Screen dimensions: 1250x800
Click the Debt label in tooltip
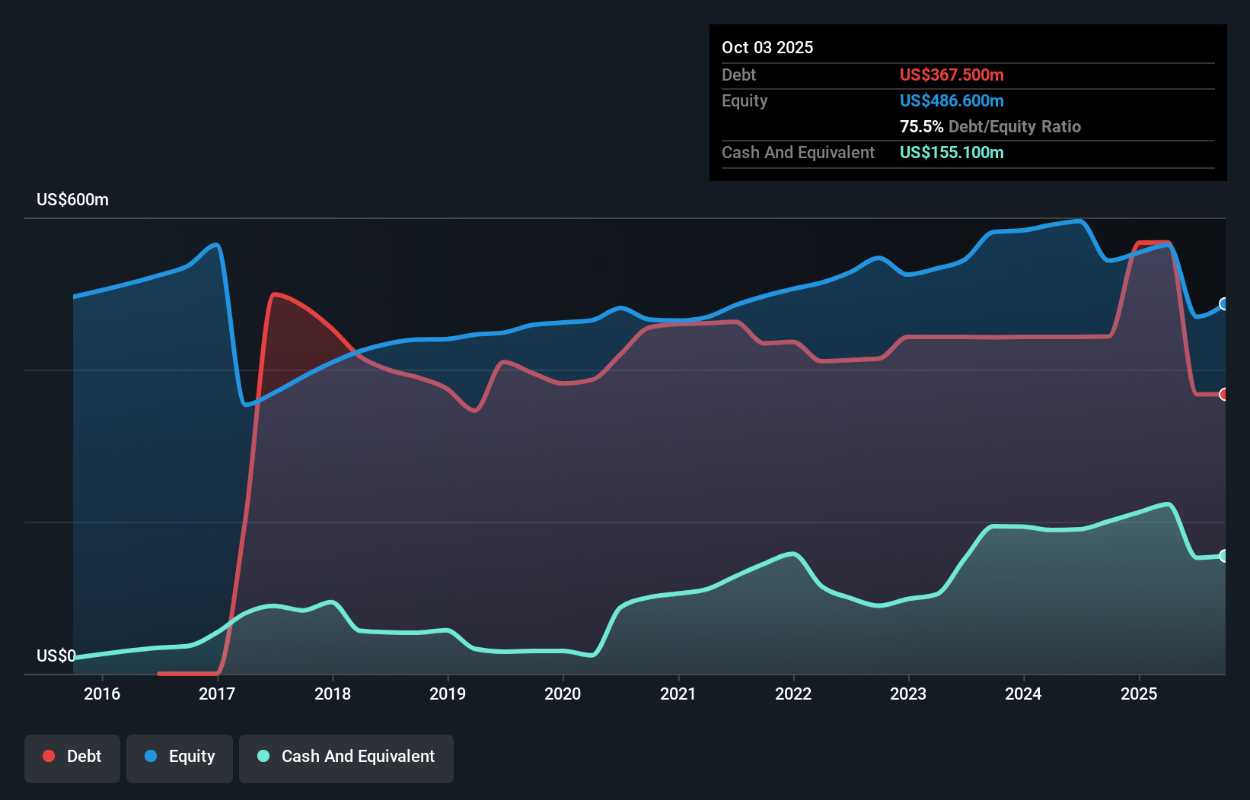[738, 75]
